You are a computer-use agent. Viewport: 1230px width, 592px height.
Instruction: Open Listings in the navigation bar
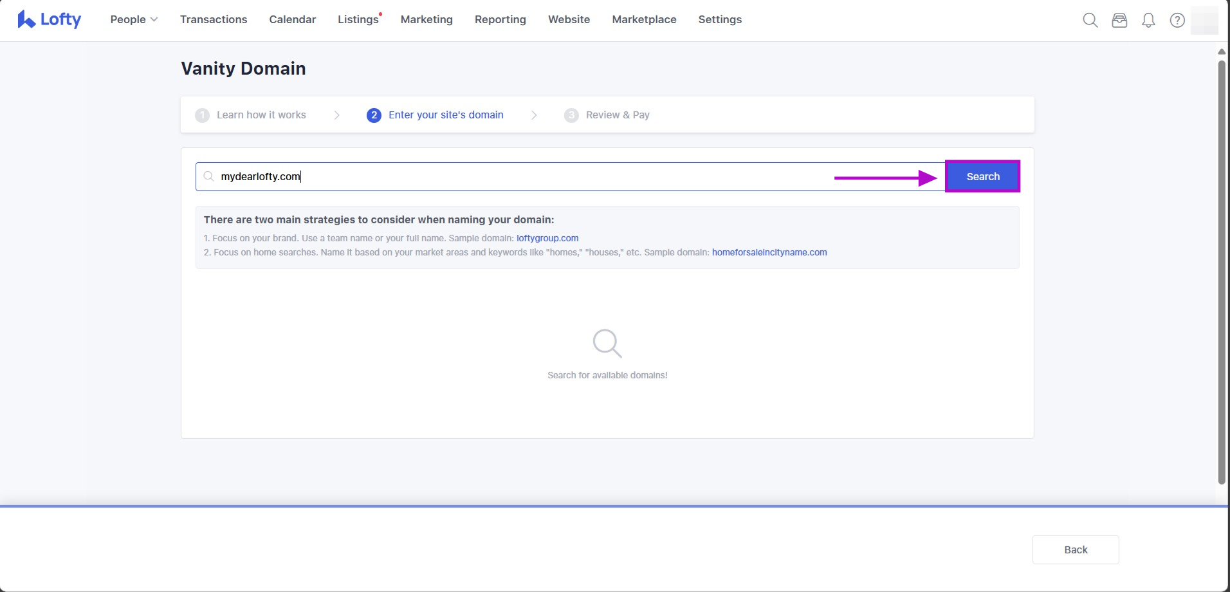(358, 20)
